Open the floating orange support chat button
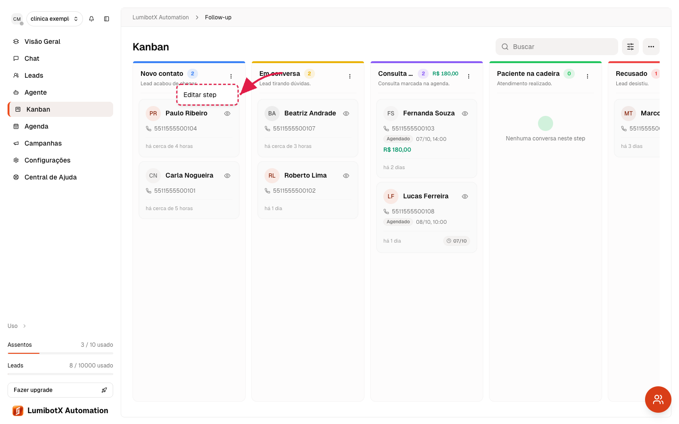The image size is (679, 424). (658, 400)
